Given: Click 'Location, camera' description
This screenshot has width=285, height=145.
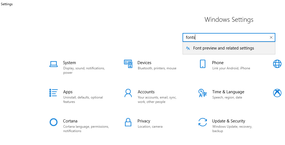Looking at the screenshot, I should [x=150, y=127].
